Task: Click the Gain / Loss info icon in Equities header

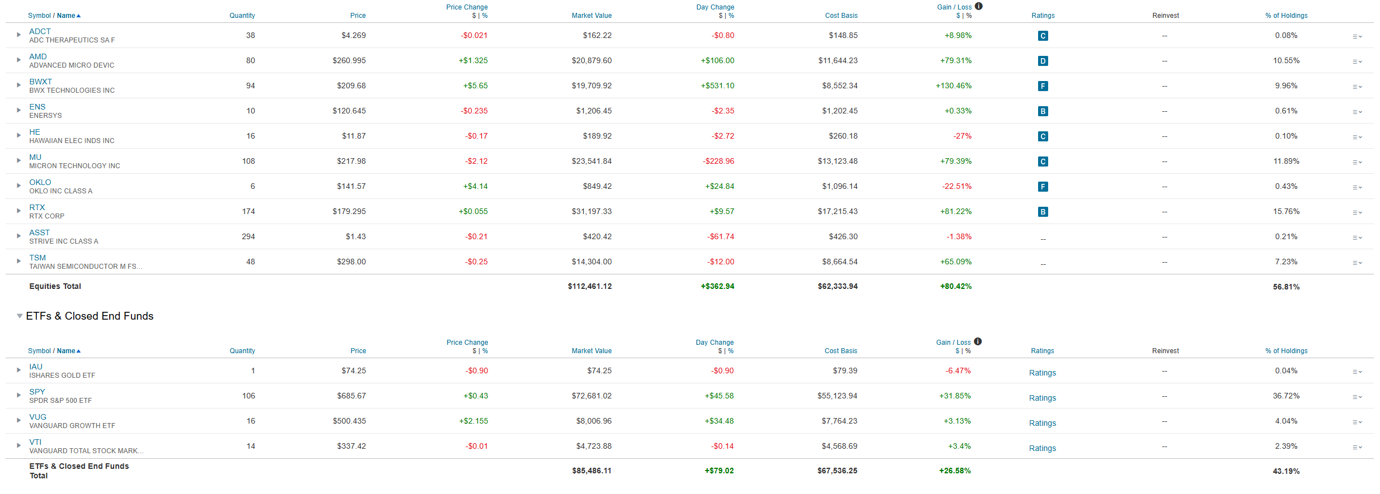Action: pyautogui.click(x=979, y=6)
